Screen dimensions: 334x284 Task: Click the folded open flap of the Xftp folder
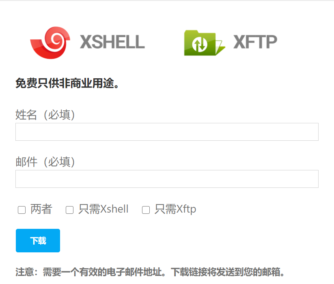coord(220,47)
